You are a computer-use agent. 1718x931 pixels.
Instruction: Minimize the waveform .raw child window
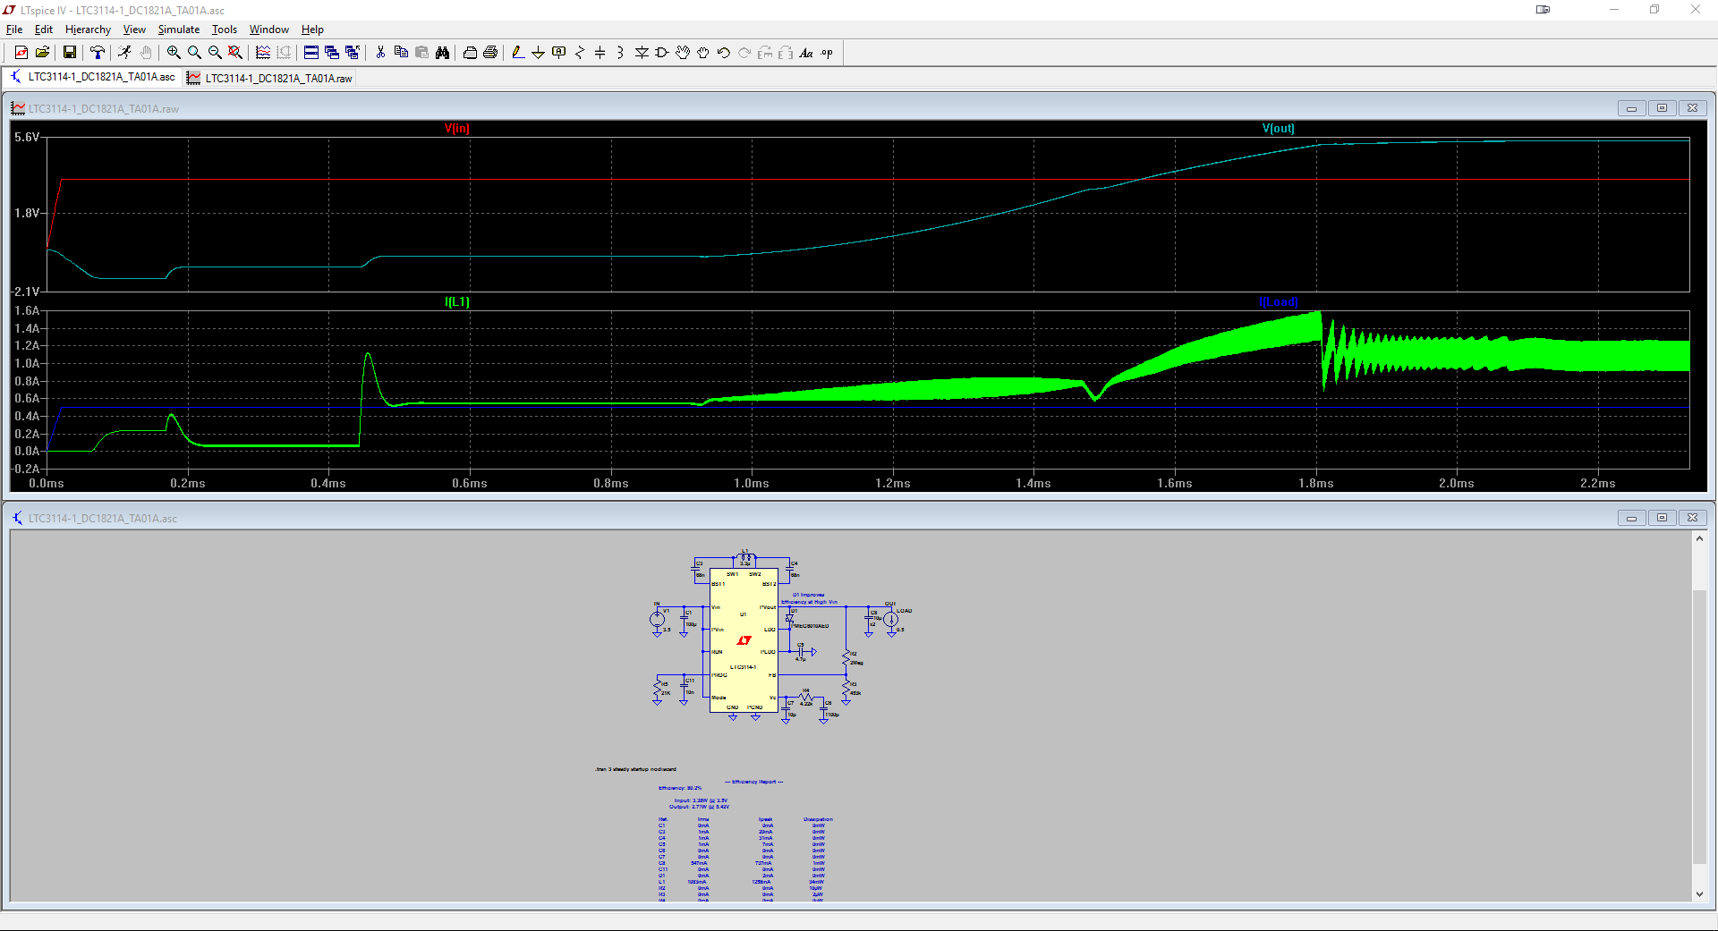tap(1631, 108)
